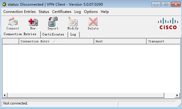
Task: Open the Connection Entries menu
Action: tap(19, 12)
